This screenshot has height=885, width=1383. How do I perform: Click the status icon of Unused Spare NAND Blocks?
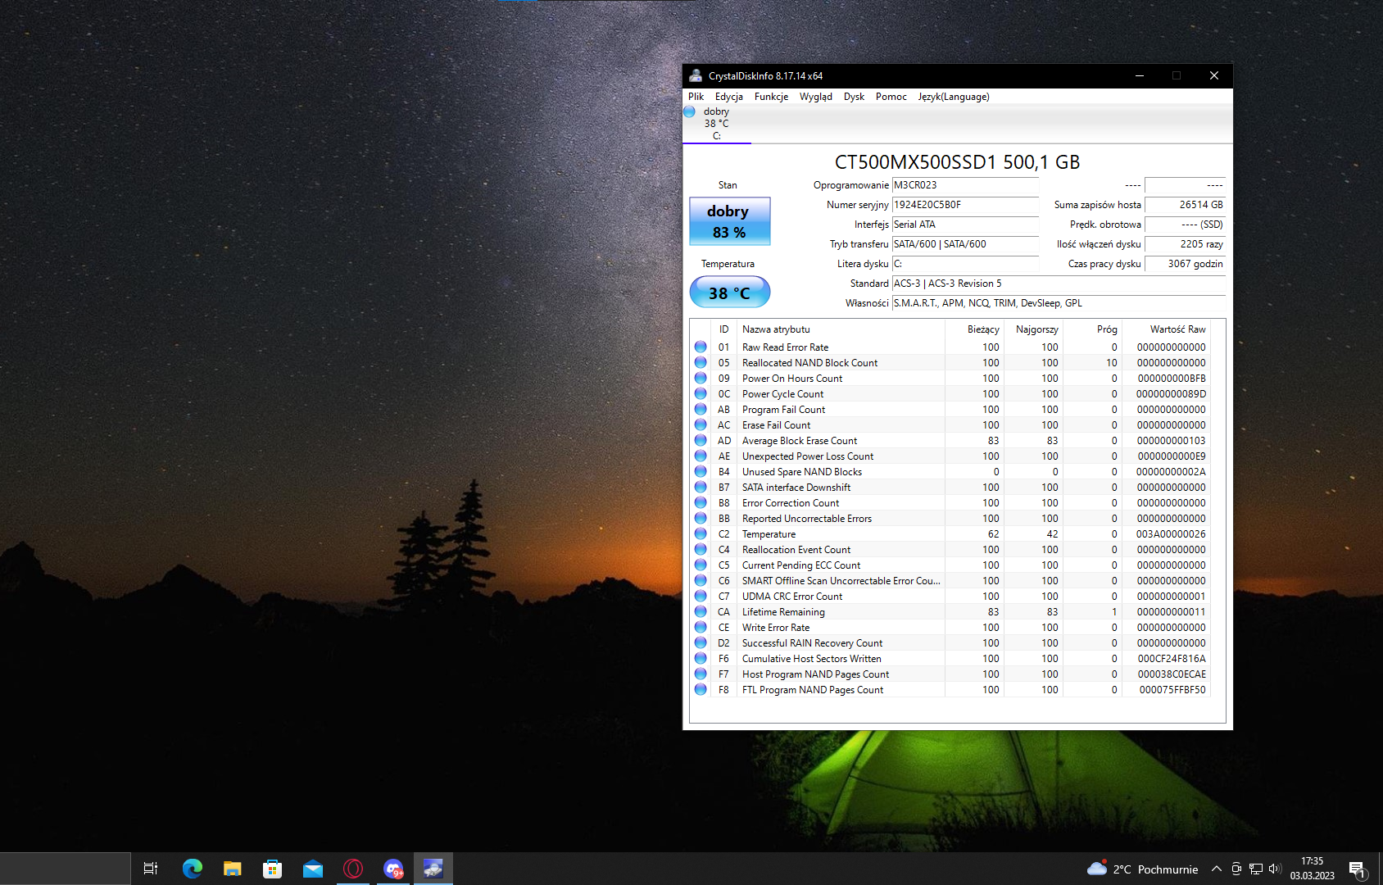701,471
